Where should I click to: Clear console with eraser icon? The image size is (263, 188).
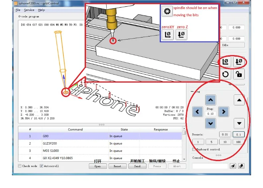pyautogui.click(x=241, y=166)
